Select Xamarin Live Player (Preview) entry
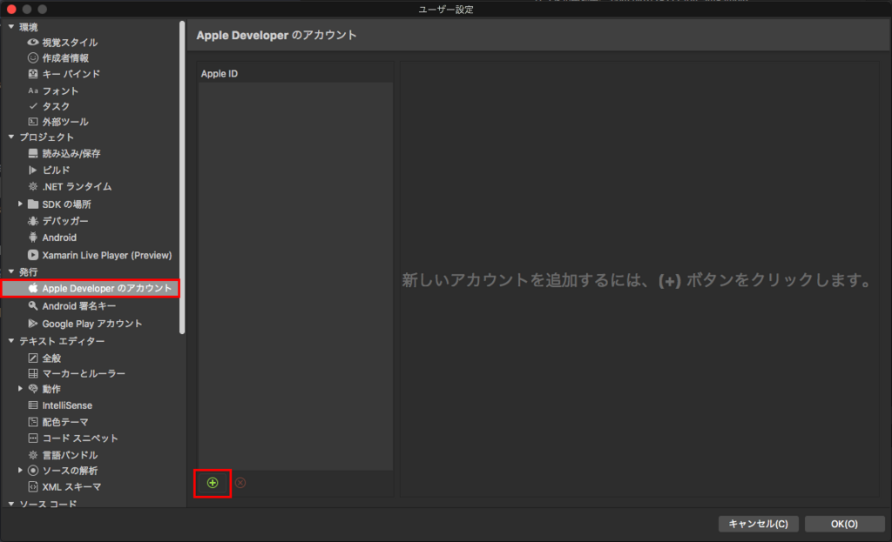 click(107, 255)
